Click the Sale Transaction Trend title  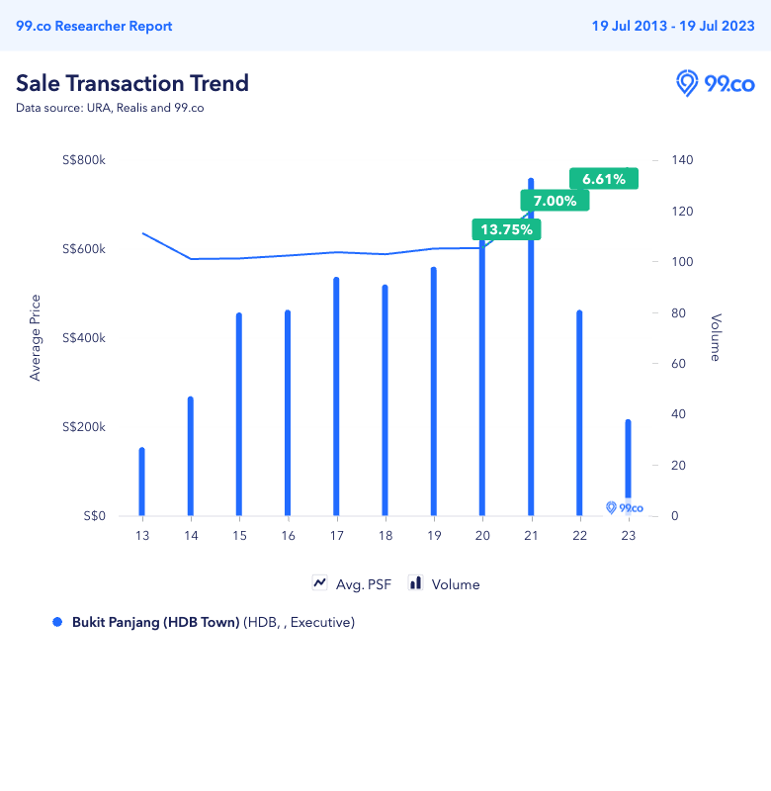pos(132,83)
